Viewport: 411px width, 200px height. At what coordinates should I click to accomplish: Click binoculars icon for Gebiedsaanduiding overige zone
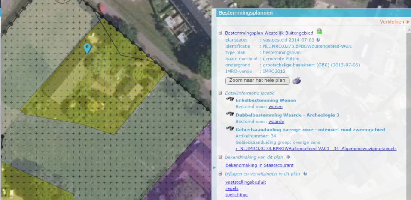click(230, 129)
